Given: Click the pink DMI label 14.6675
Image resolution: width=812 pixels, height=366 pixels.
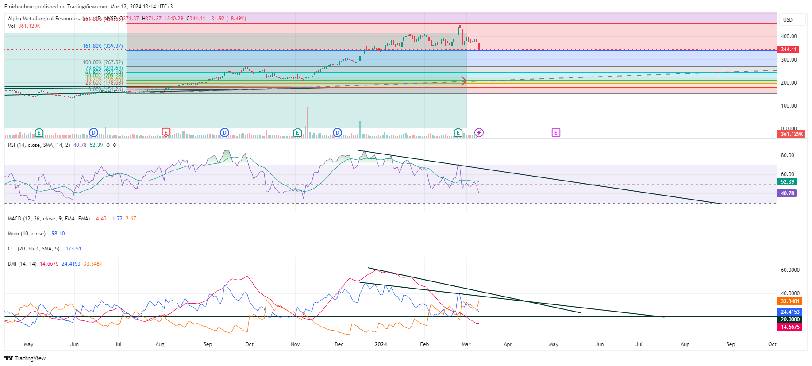Looking at the screenshot, I should [790, 327].
